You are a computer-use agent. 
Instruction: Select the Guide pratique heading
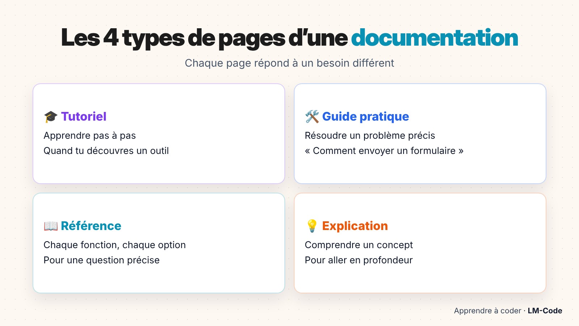click(365, 117)
